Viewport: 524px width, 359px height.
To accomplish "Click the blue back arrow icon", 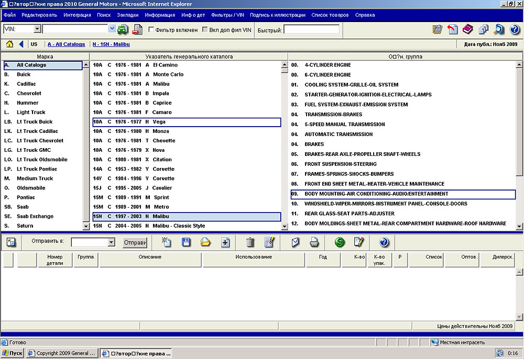I will pos(21,44).
